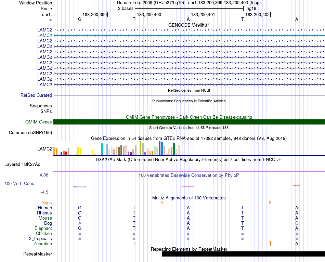325x262 pixels.
Task: Click the light-blue highlighted LAMC2 transcript label
Action: [44, 36]
